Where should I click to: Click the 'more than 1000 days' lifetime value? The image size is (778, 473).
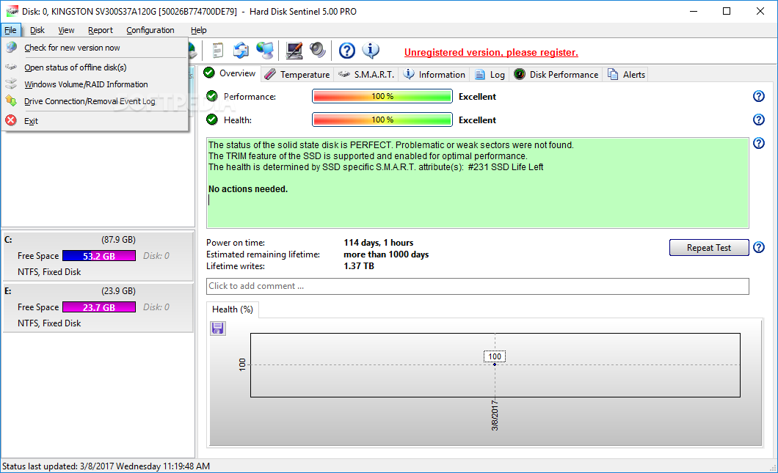tap(386, 254)
